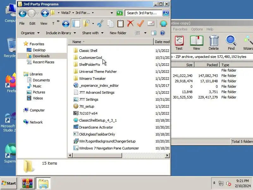Open the Edit menu

[x=32, y=23]
